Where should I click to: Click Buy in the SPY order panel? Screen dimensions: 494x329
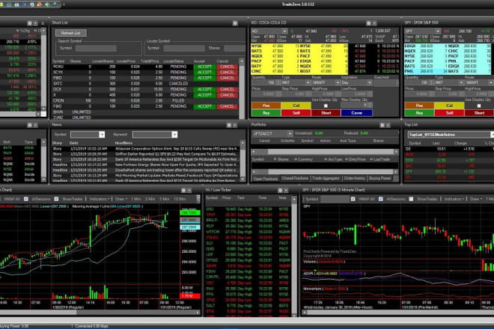click(419, 113)
